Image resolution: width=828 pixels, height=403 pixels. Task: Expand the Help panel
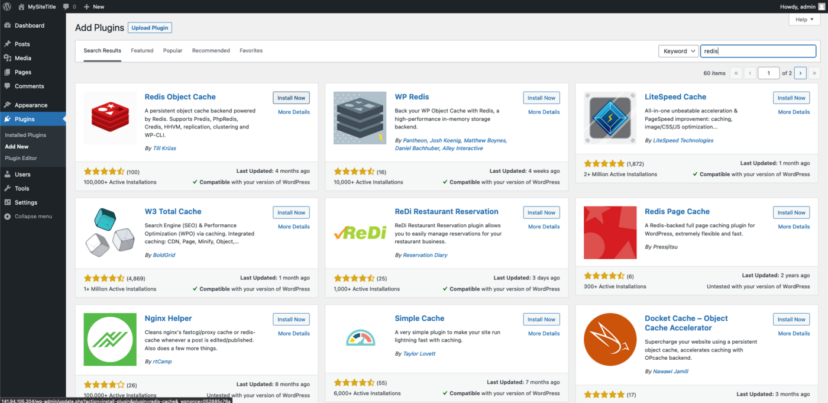[804, 19]
